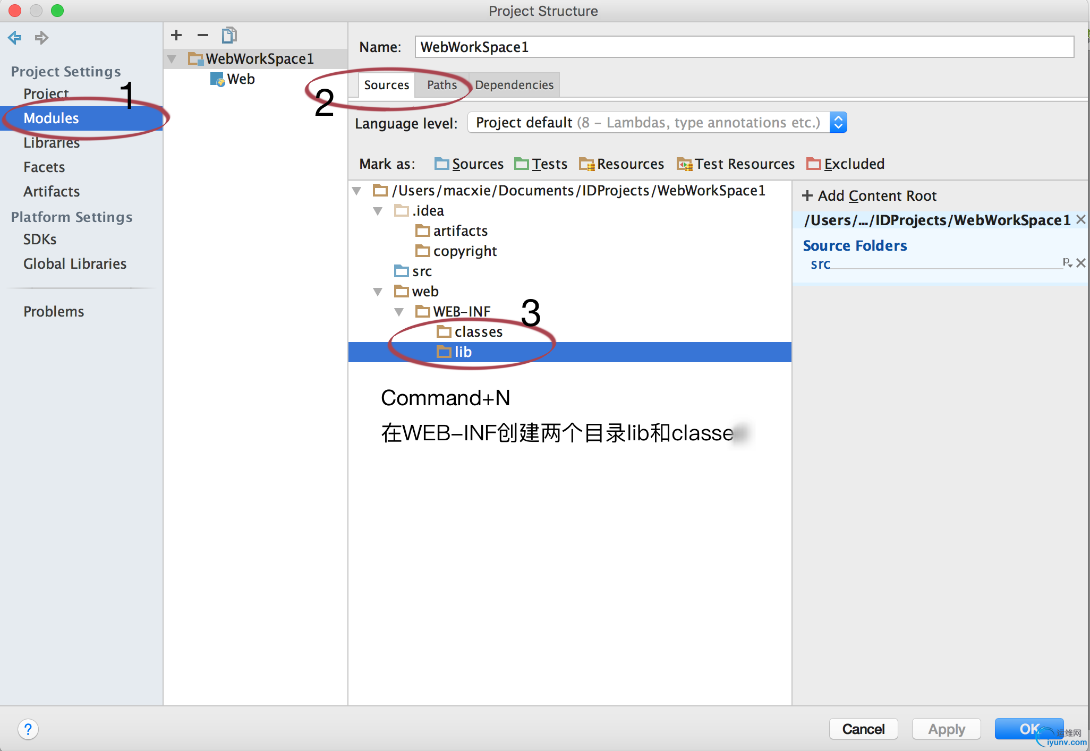Switch to the Paths tab
The image size is (1090, 751).
click(x=441, y=85)
